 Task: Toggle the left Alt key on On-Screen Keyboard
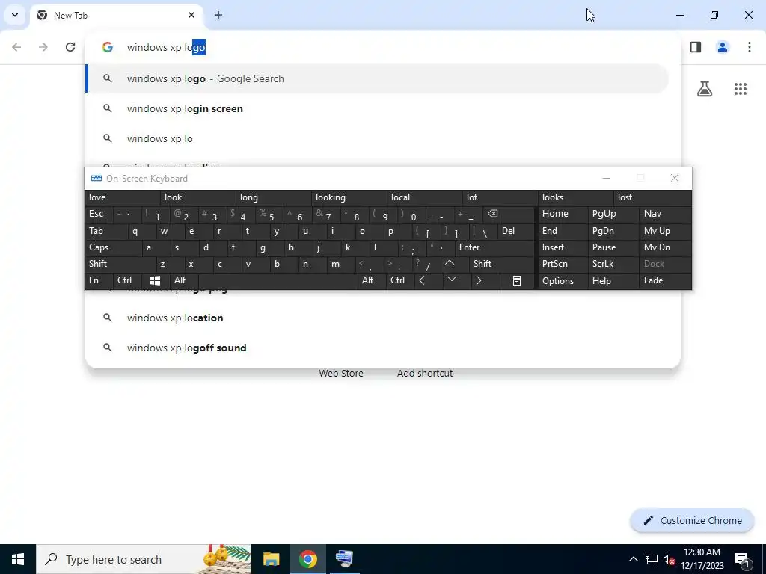pyautogui.click(x=184, y=281)
